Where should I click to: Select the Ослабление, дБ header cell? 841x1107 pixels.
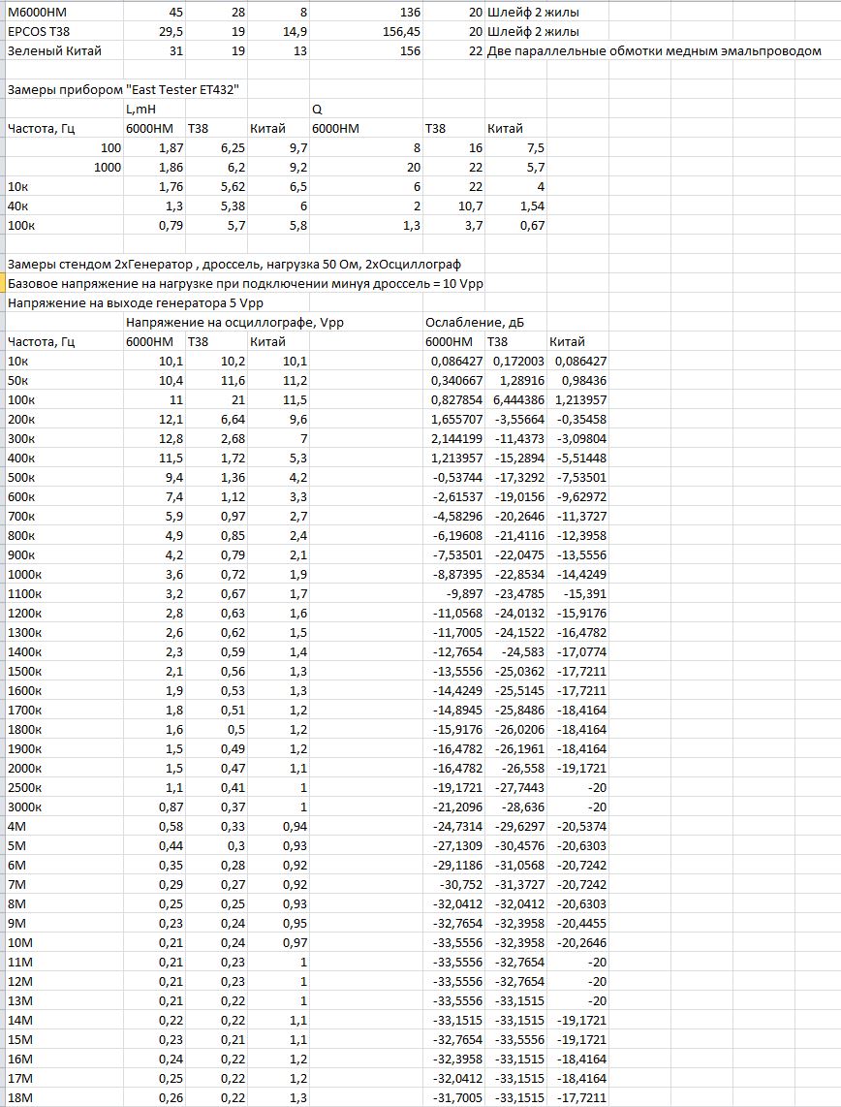point(474,322)
